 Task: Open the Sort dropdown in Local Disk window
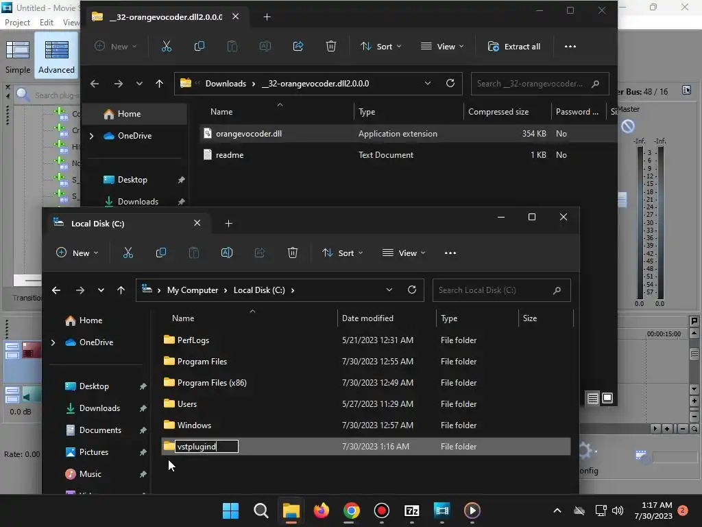[x=343, y=253]
